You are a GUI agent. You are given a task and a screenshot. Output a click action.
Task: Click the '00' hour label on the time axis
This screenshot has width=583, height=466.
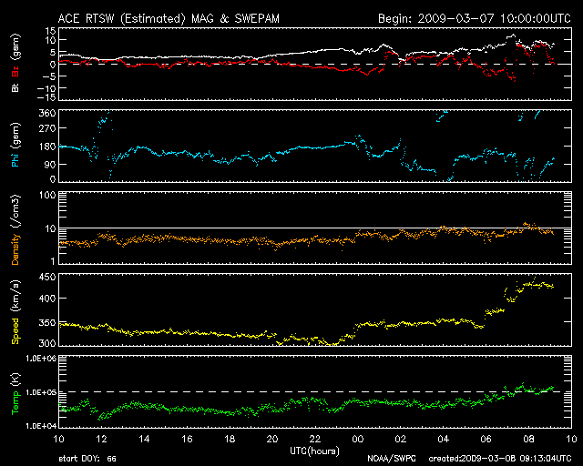pos(358,440)
